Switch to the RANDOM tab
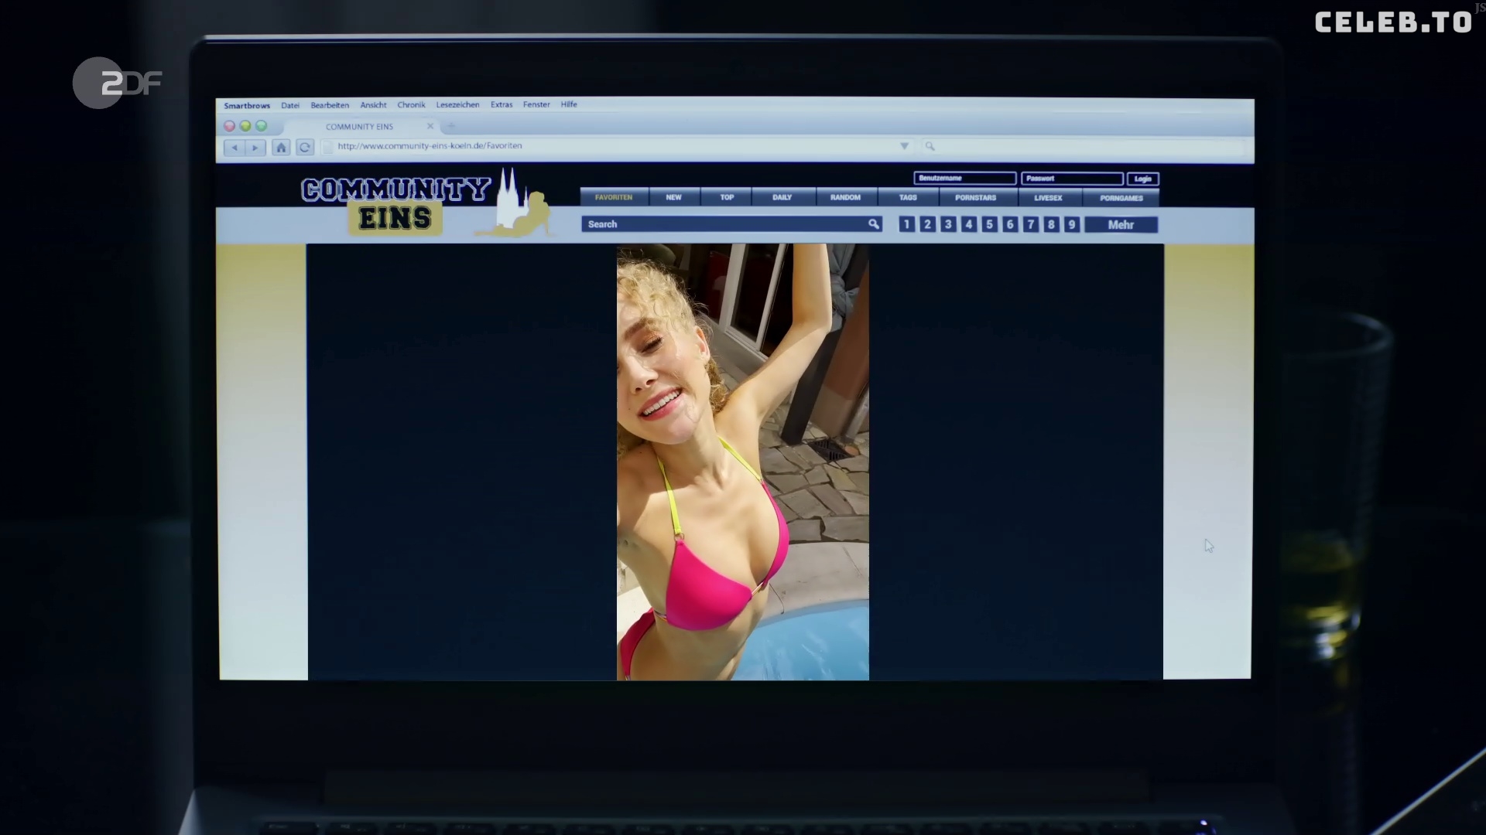 pos(845,198)
